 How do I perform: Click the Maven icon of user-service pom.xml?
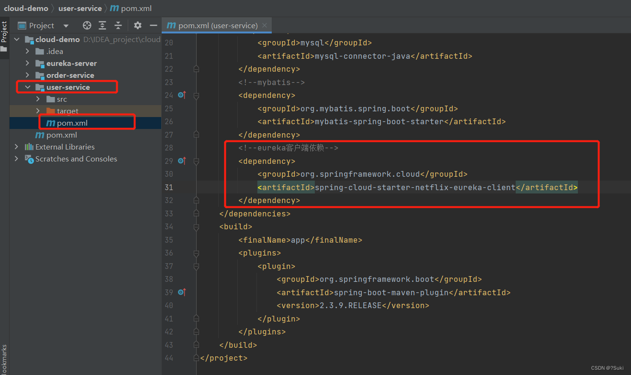coord(50,123)
